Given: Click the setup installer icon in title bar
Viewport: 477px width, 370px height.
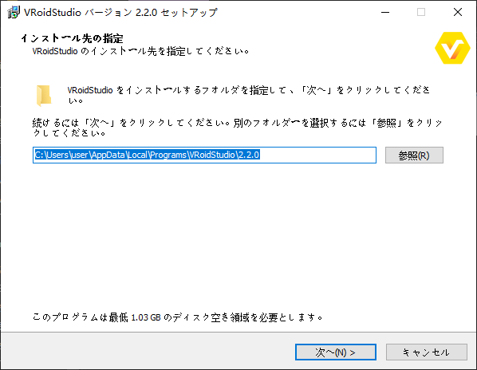Looking at the screenshot, I should tap(14, 13).
